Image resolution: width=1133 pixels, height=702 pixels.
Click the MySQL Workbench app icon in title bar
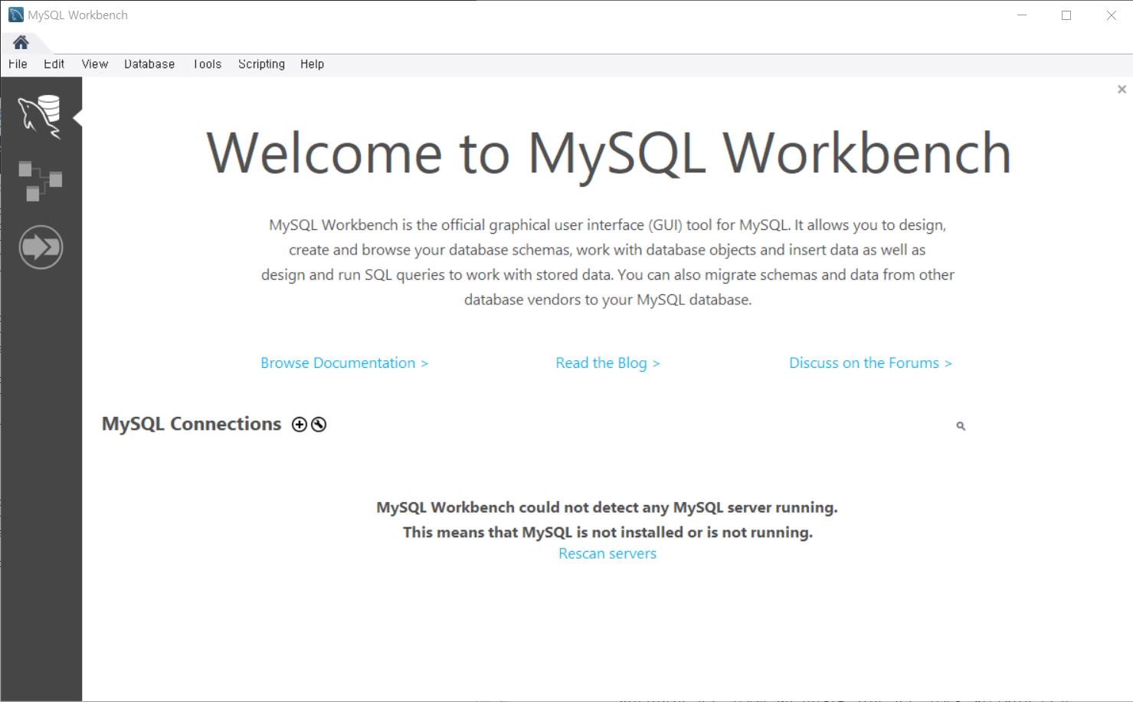[x=16, y=15]
